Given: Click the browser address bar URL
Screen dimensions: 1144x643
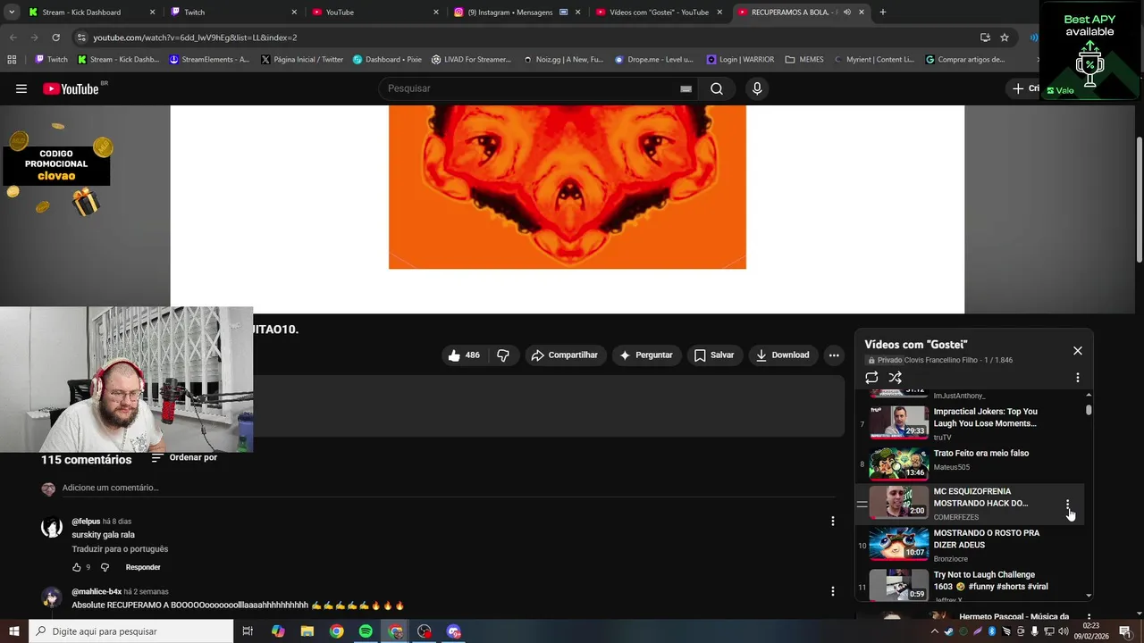Looking at the screenshot, I should [x=195, y=38].
